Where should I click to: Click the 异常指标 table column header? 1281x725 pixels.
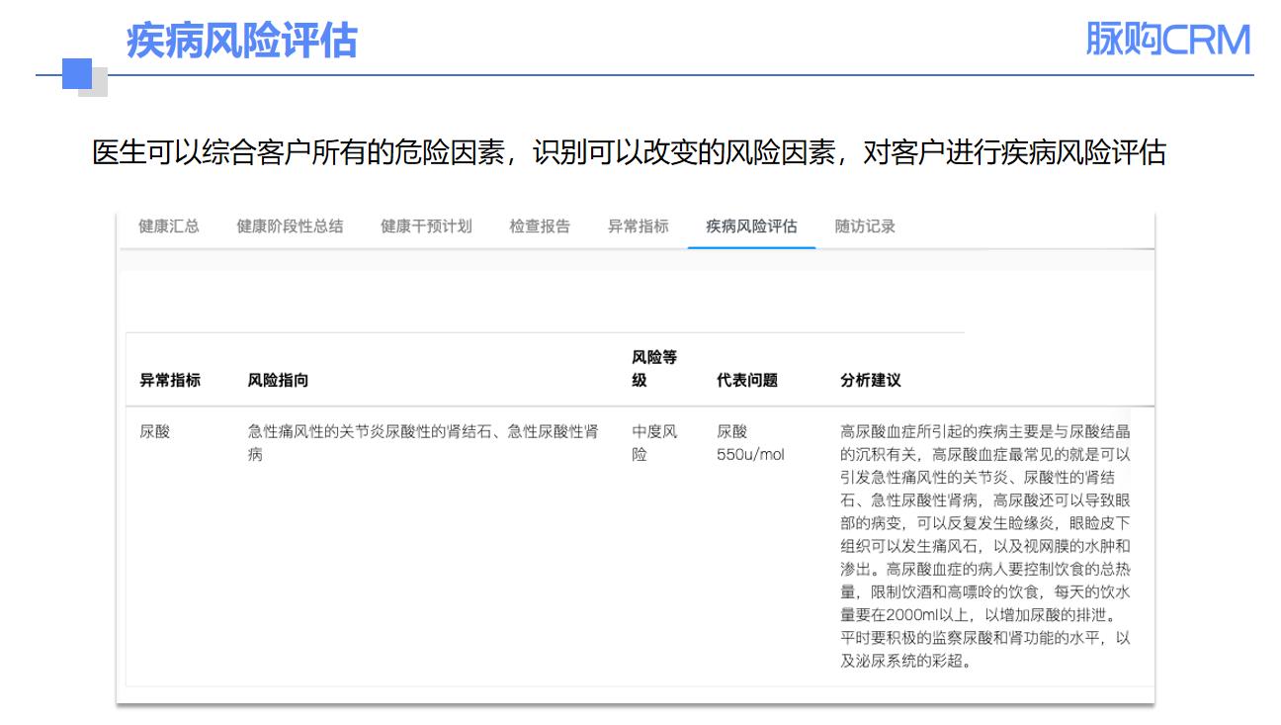coord(170,381)
